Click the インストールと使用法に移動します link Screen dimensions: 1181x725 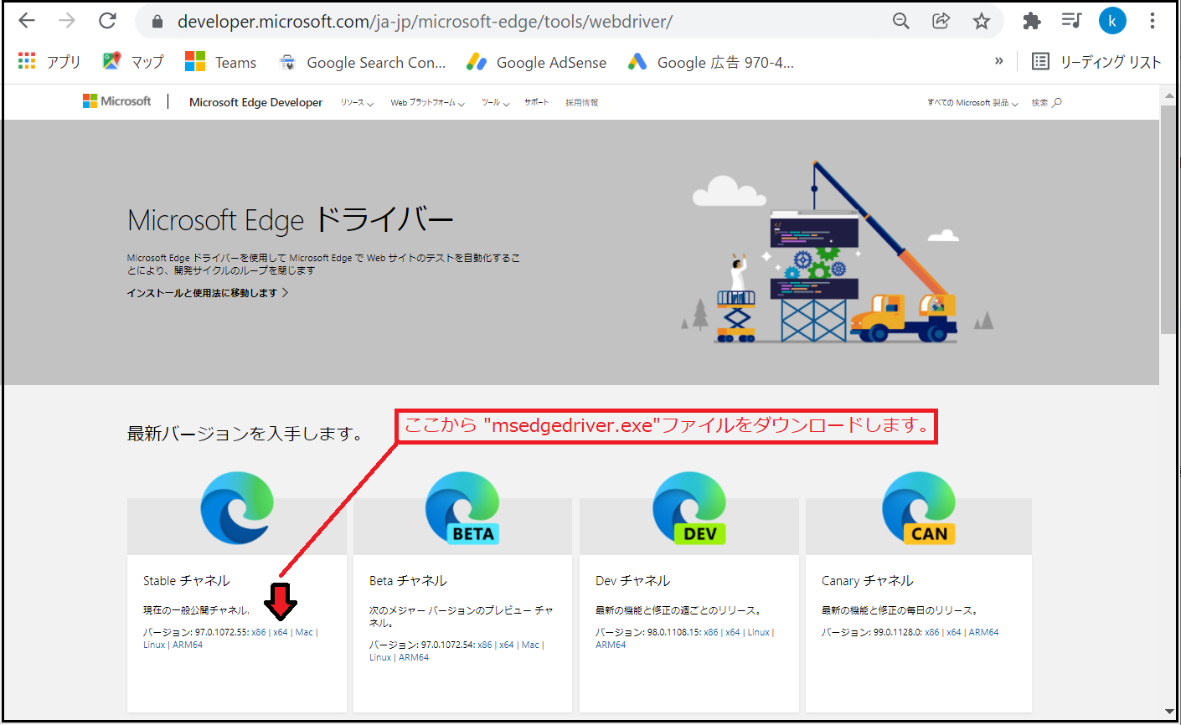[207, 292]
